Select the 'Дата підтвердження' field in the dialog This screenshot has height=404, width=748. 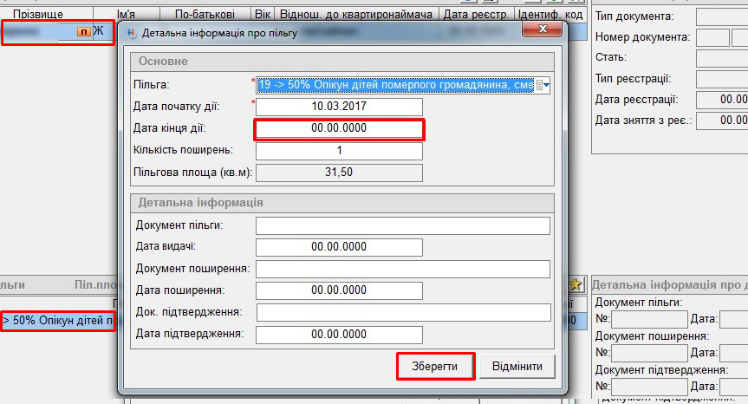(x=339, y=335)
